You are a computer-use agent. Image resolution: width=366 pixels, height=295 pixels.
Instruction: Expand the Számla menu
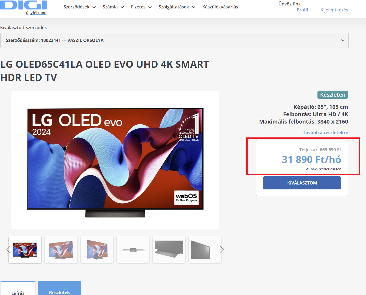(113, 7)
